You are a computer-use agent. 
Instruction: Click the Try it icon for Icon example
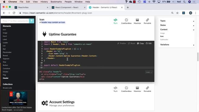click(115, 21)
